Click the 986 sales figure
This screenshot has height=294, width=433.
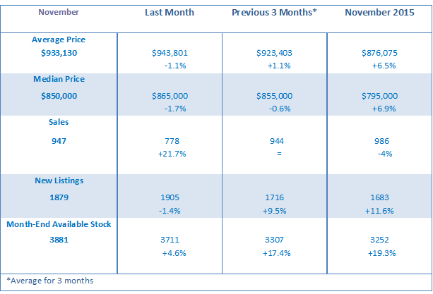click(x=379, y=141)
